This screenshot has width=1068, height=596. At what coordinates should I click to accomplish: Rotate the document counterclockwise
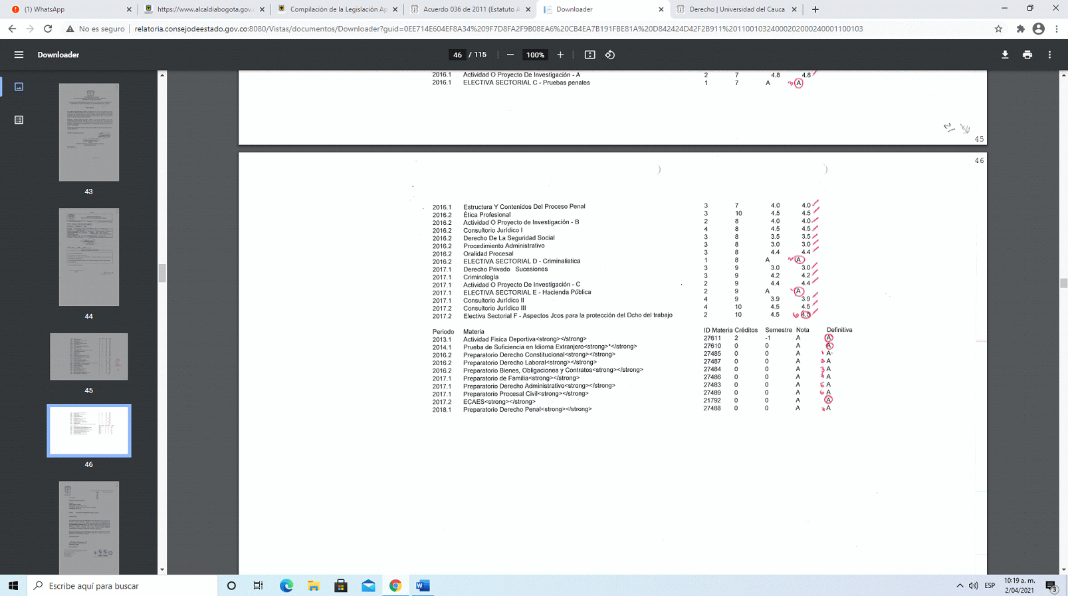(x=610, y=55)
